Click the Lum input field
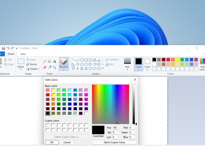 tap(115, 137)
